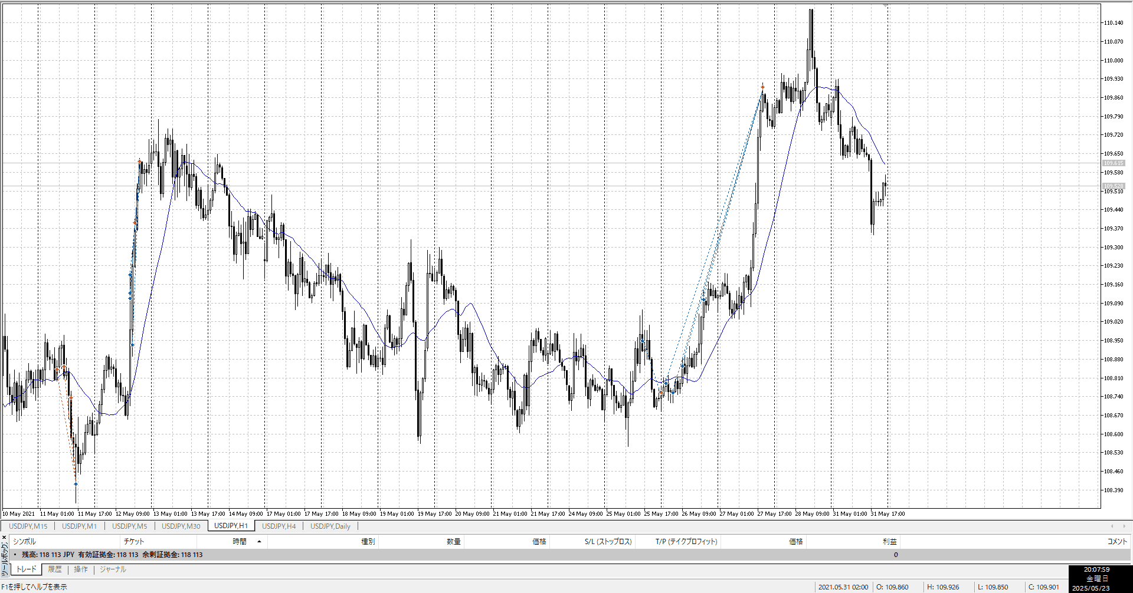The height and width of the screenshot is (593, 1133).
Task: Switch to the USDJPY,M15 chart tab
Action: pyautogui.click(x=28, y=526)
